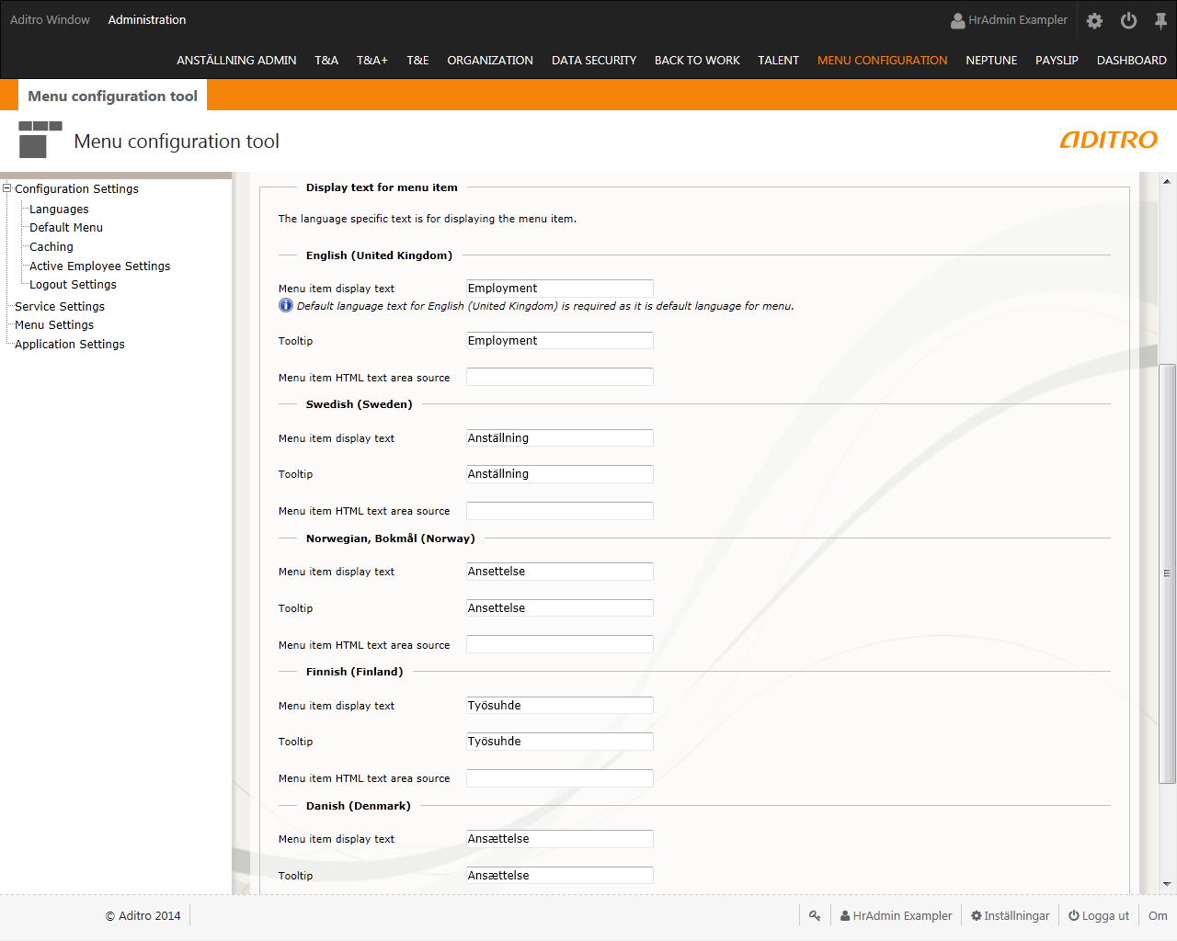Click the key icon in footer
The height and width of the screenshot is (941, 1177).
point(815,915)
